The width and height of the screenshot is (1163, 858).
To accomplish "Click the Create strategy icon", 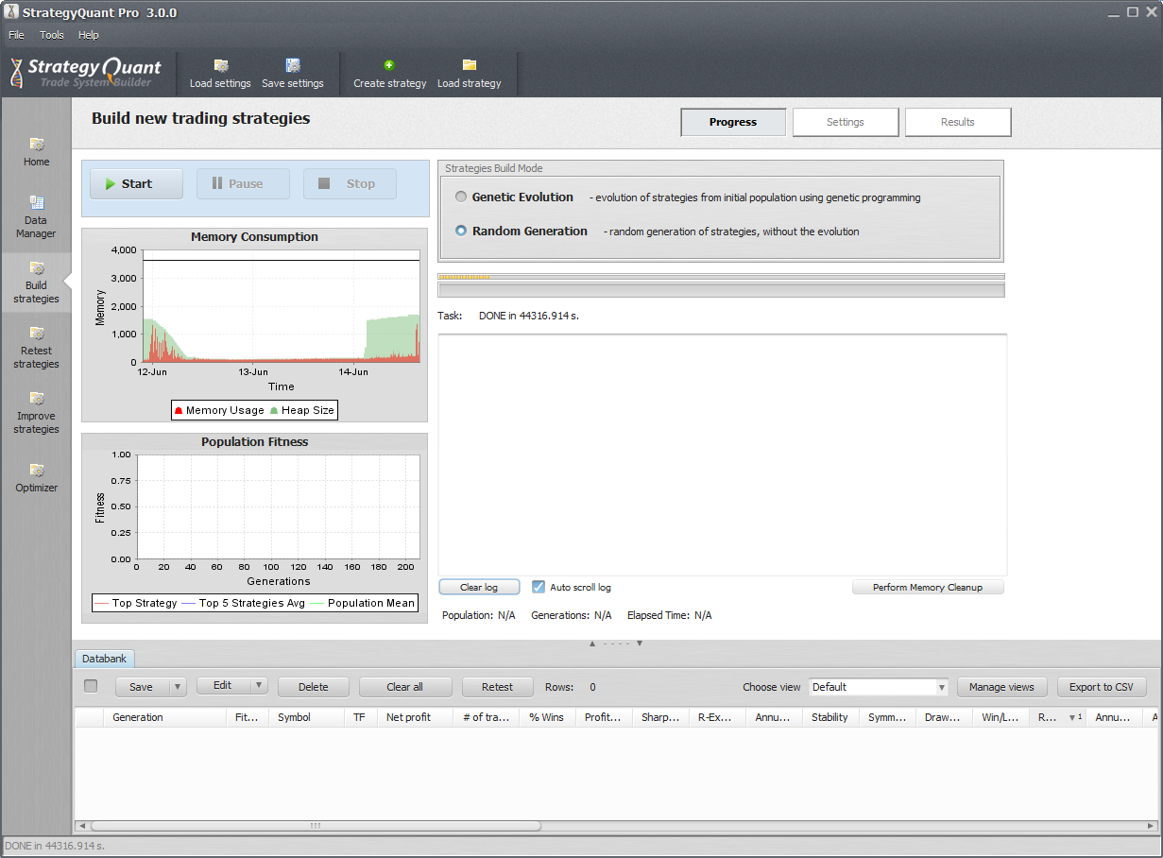I will [389, 65].
